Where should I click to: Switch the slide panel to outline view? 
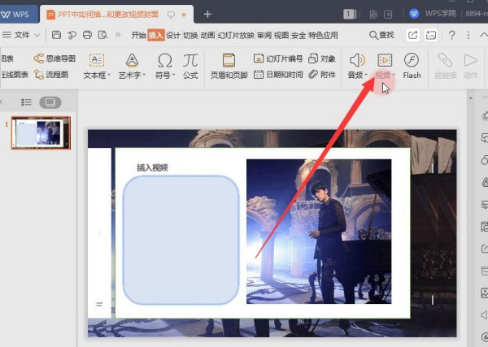click(x=26, y=102)
